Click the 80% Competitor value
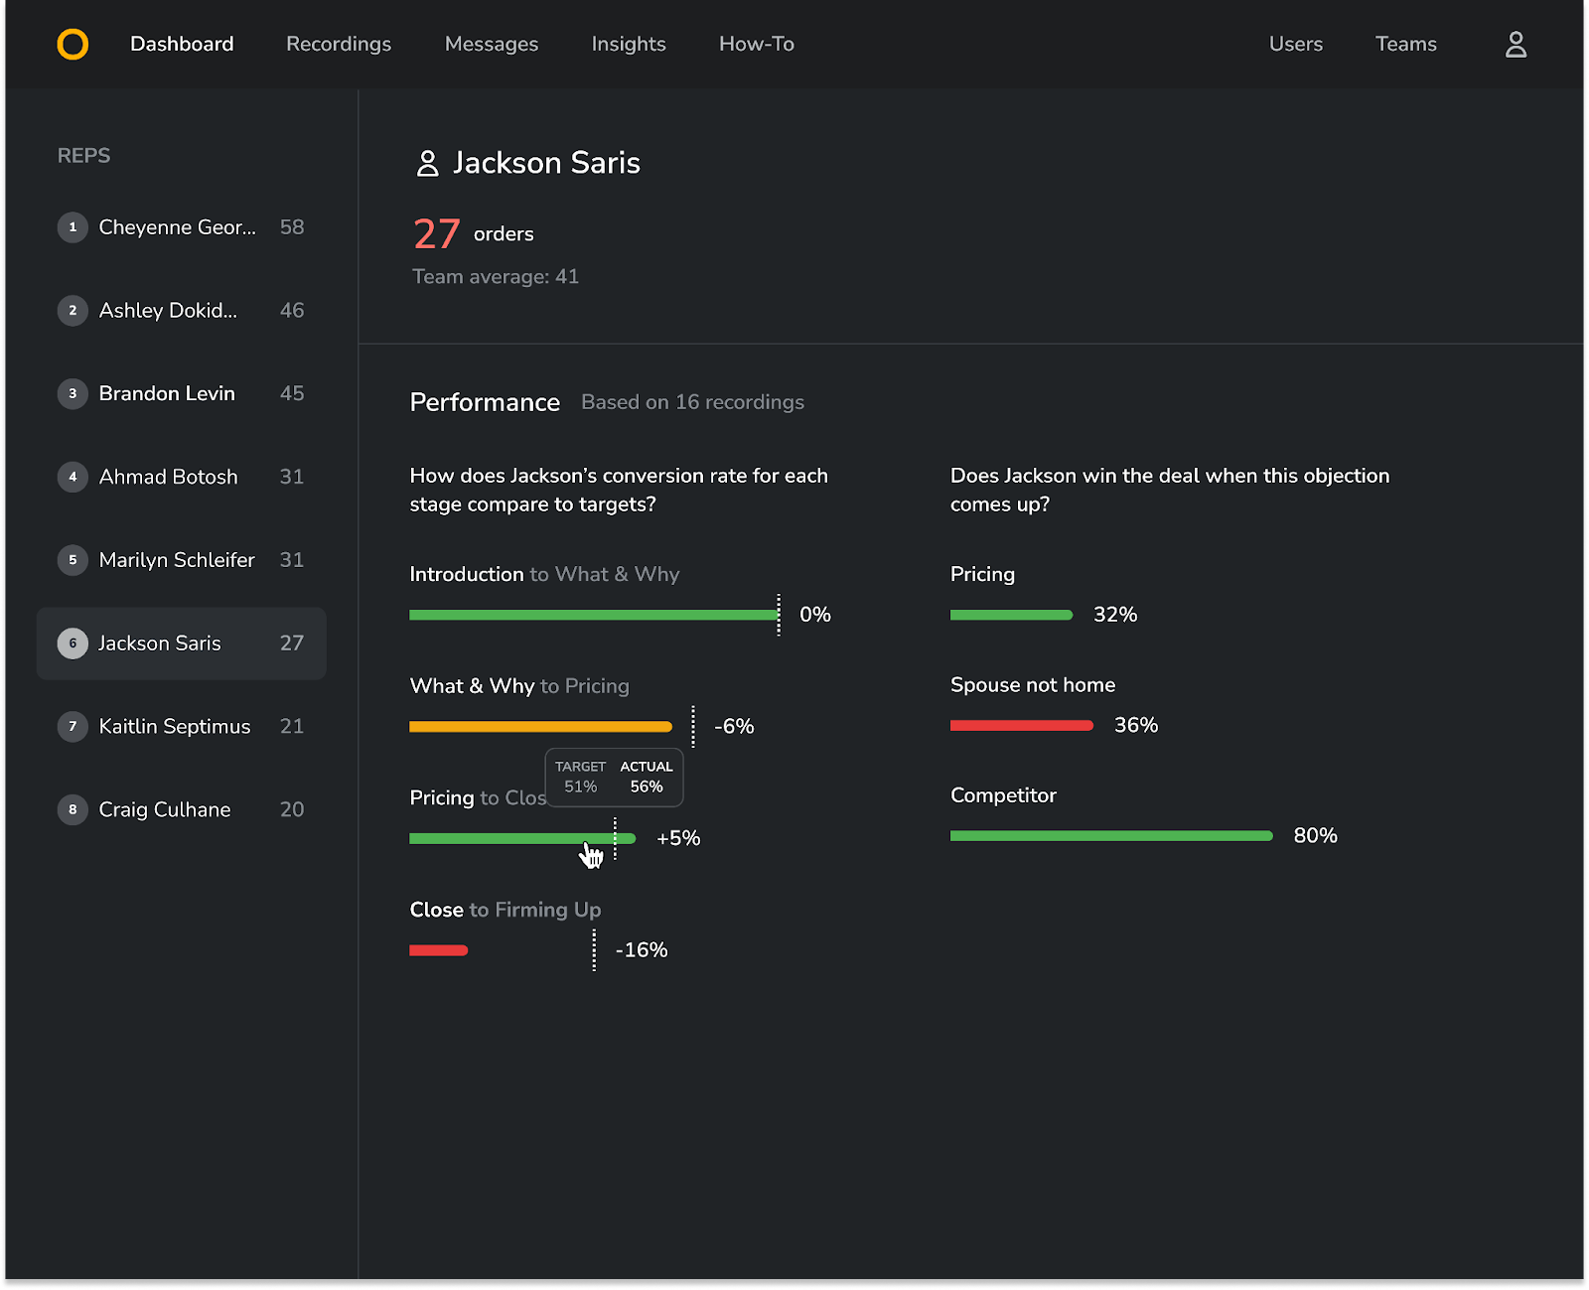1589x1290 pixels. [1315, 836]
